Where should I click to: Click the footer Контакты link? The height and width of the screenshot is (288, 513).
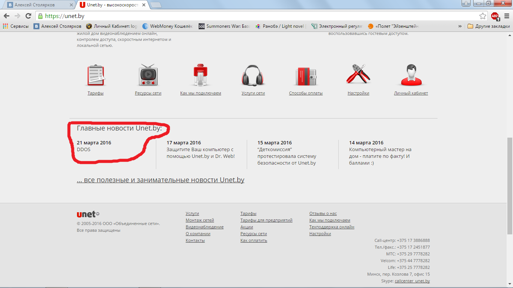195,240
